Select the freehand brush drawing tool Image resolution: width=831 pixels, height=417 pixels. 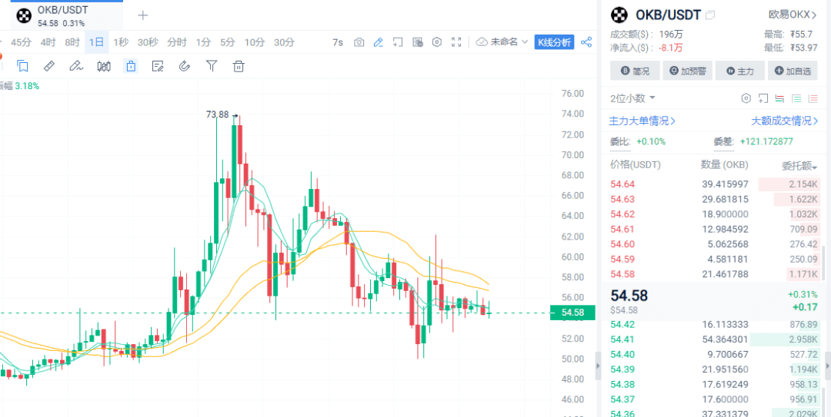pos(76,66)
